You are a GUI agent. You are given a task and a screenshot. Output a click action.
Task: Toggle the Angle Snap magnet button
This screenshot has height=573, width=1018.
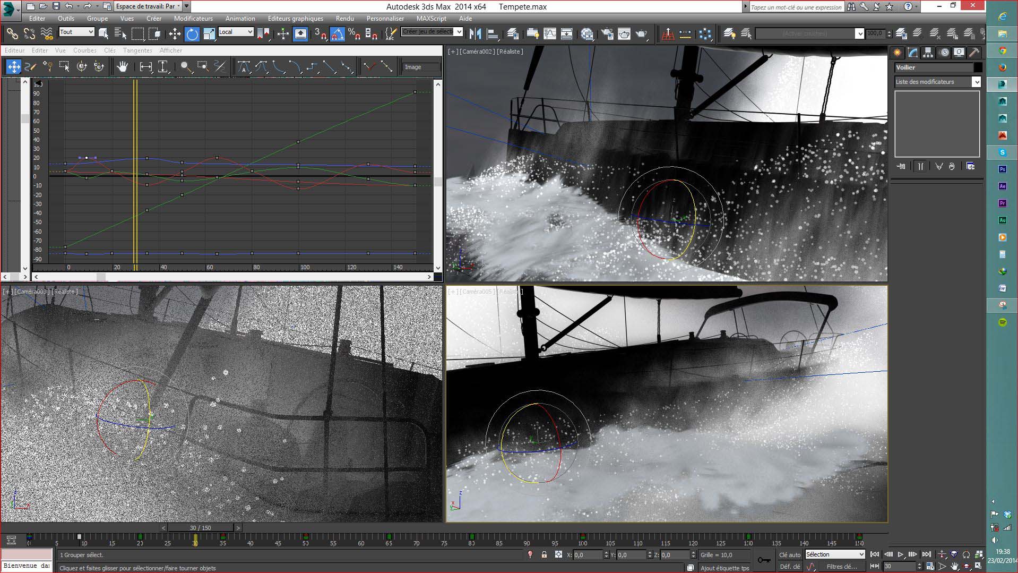337,34
